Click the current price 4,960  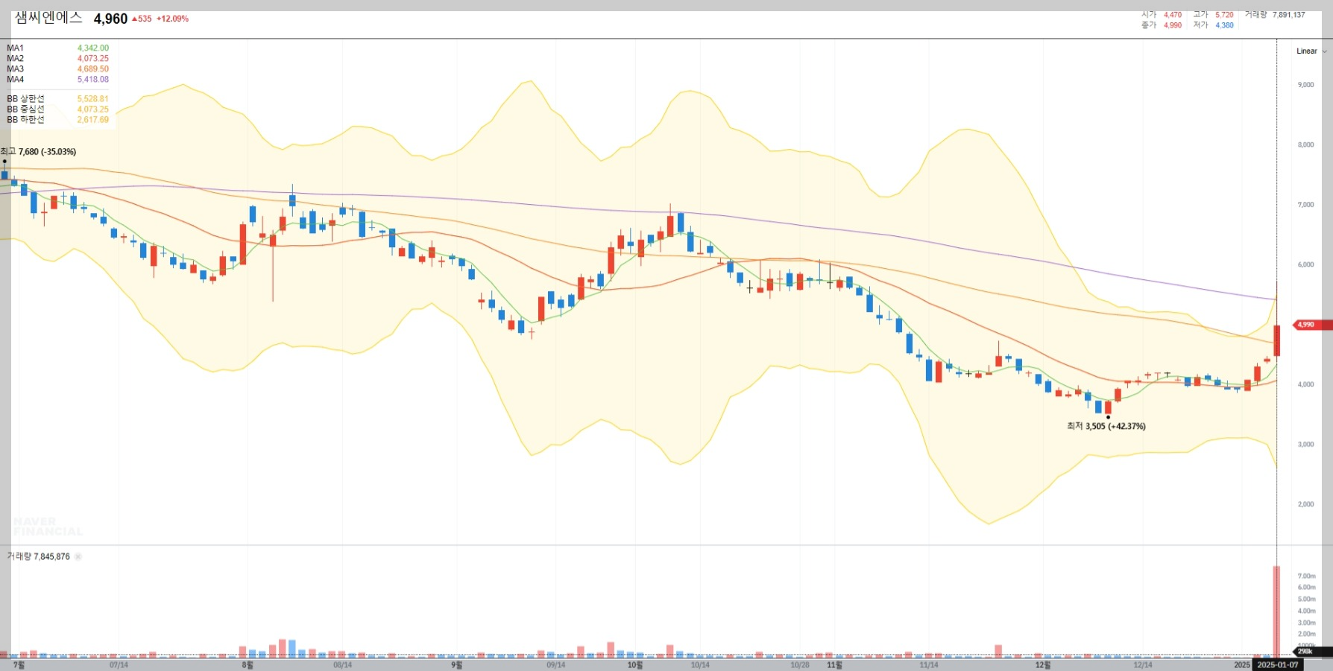(110, 19)
